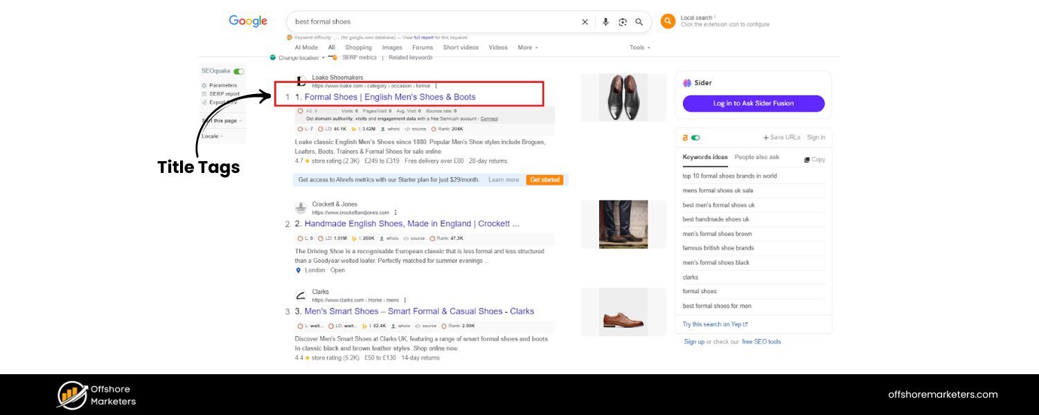The image size is (1039, 415).
Task: Clear the search query with the X icon
Action: tap(585, 21)
